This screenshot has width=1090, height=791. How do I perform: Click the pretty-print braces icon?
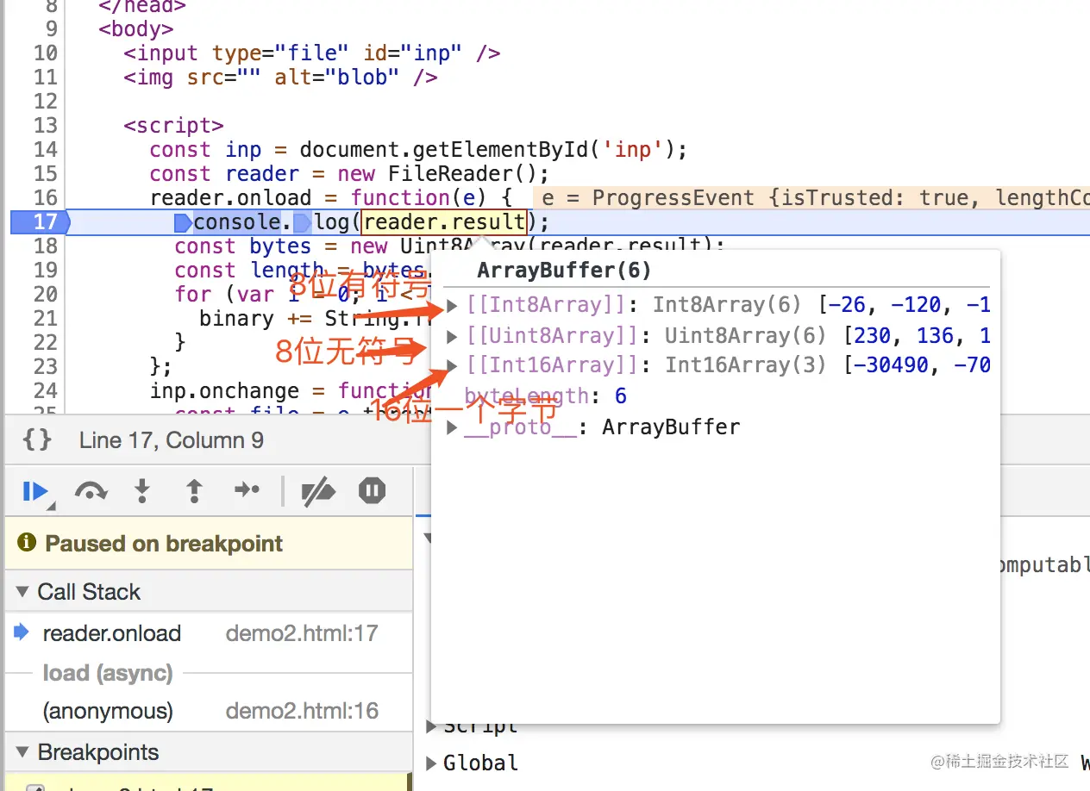pyautogui.click(x=36, y=440)
